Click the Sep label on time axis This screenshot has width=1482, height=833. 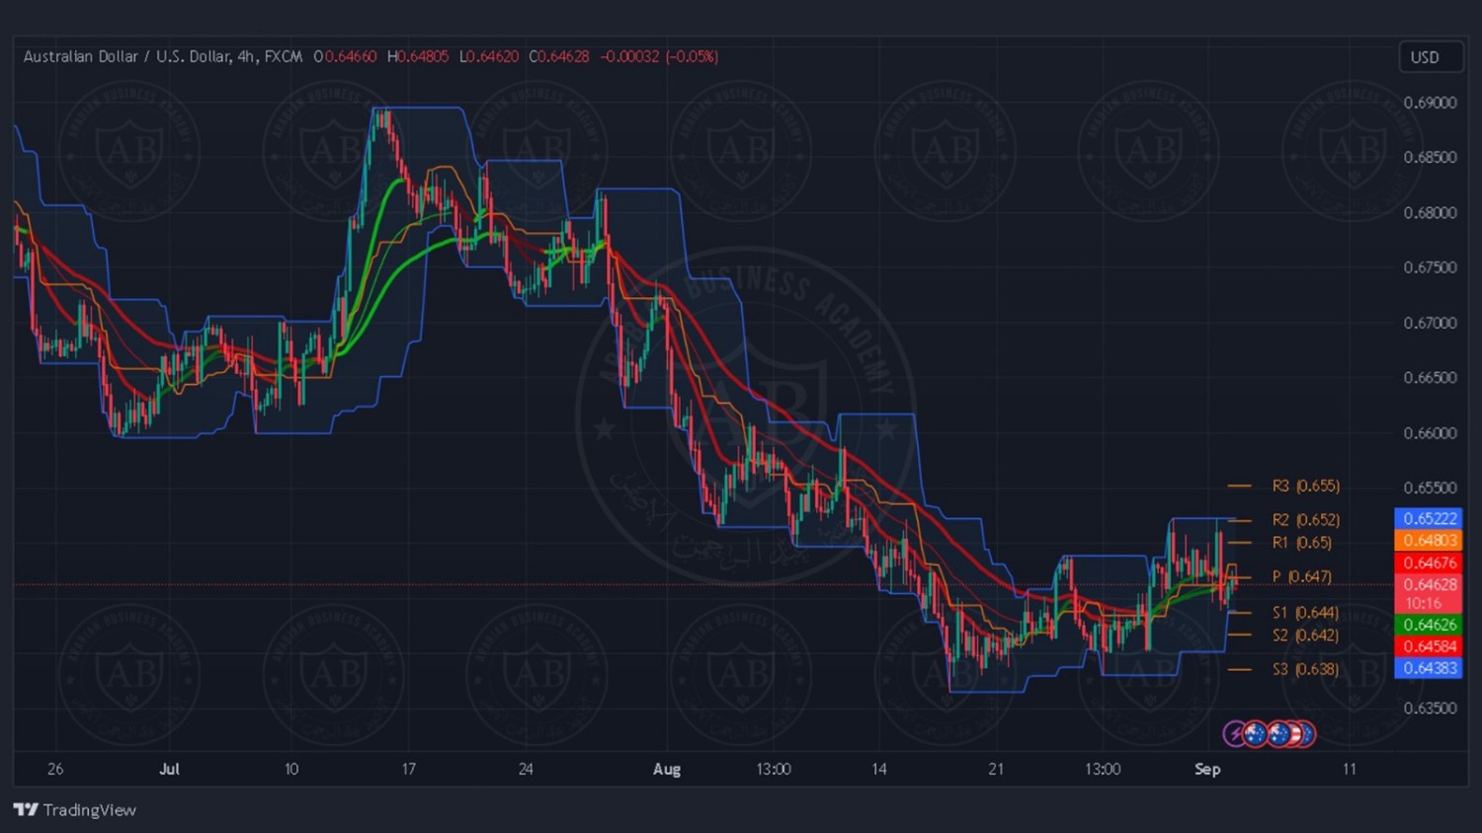pyautogui.click(x=1207, y=769)
